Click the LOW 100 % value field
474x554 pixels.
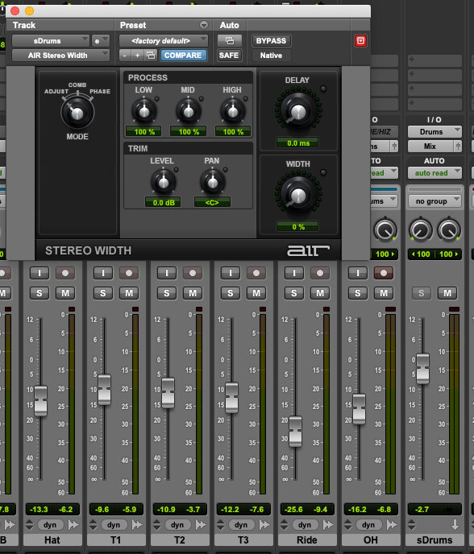(x=143, y=132)
